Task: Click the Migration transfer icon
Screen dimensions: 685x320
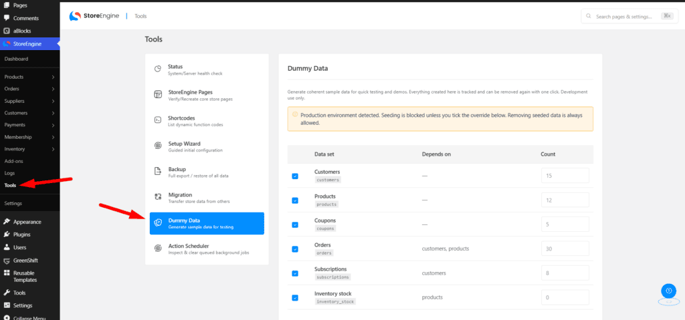Action: [x=158, y=196]
